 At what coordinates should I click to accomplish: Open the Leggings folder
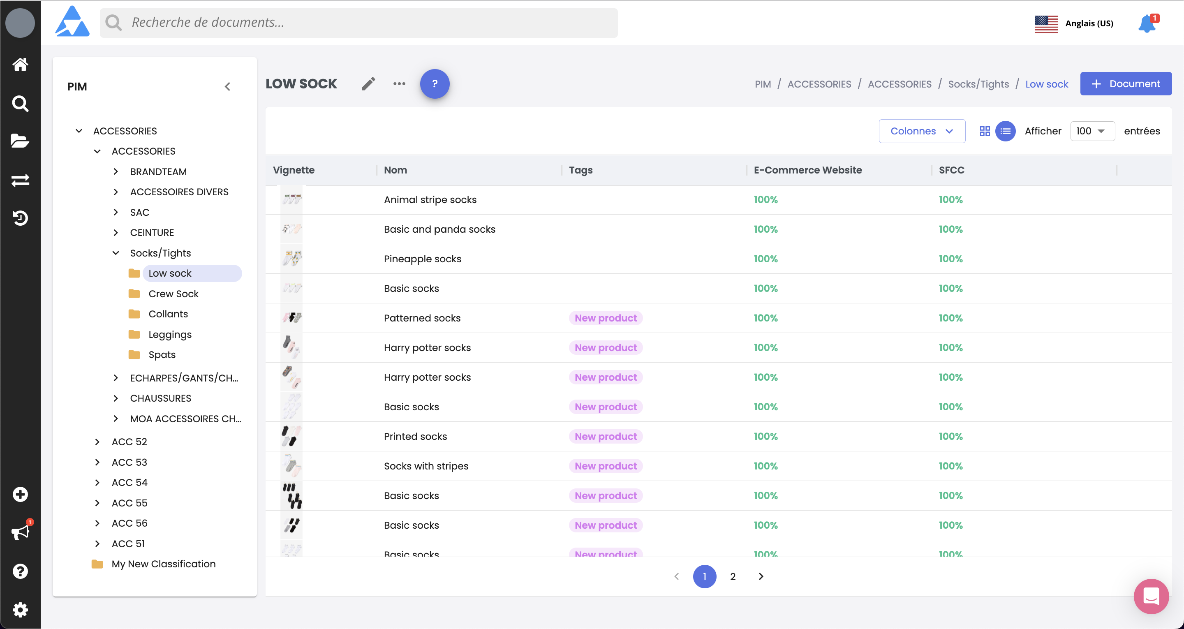pyautogui.click(x=170, y=334)
